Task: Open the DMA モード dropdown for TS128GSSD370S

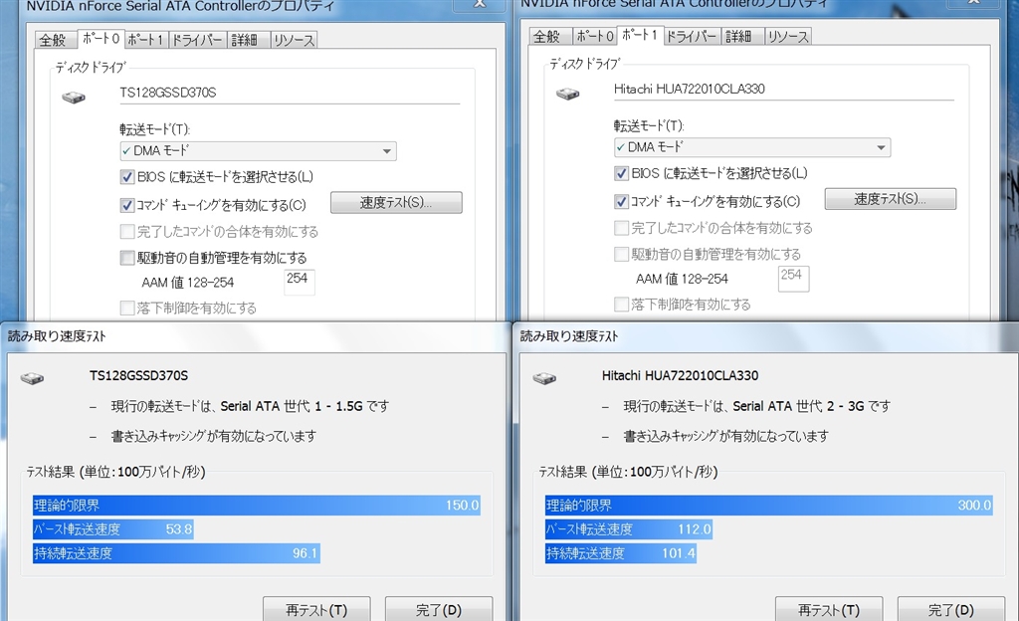Action: [x=258, y=150]
